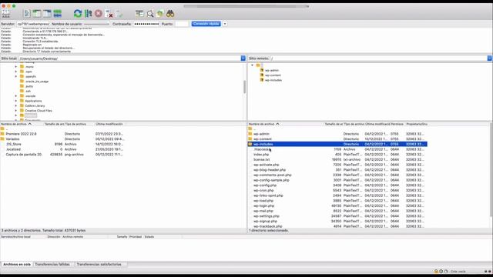Toggle synchronized browsing icon
The width and height of the screenshot is (493, 277).
click(x=160, y=14)
